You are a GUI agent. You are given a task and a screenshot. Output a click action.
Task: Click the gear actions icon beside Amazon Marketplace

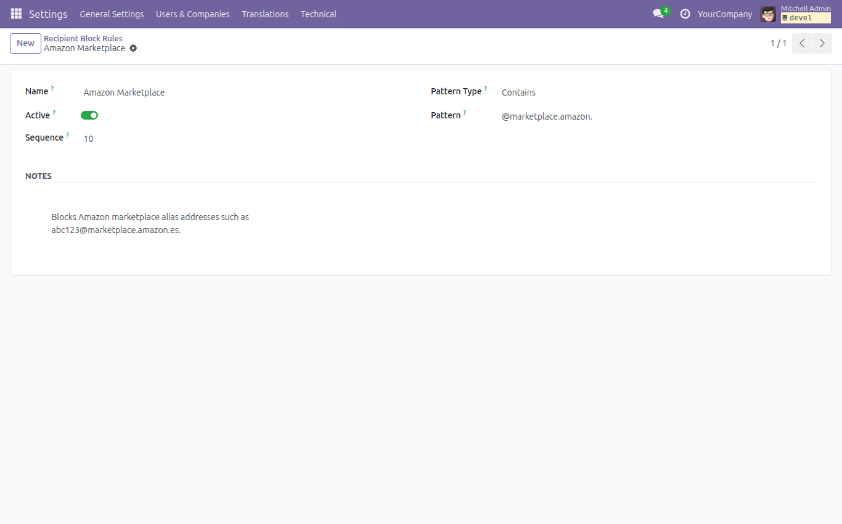pos(133,48)
